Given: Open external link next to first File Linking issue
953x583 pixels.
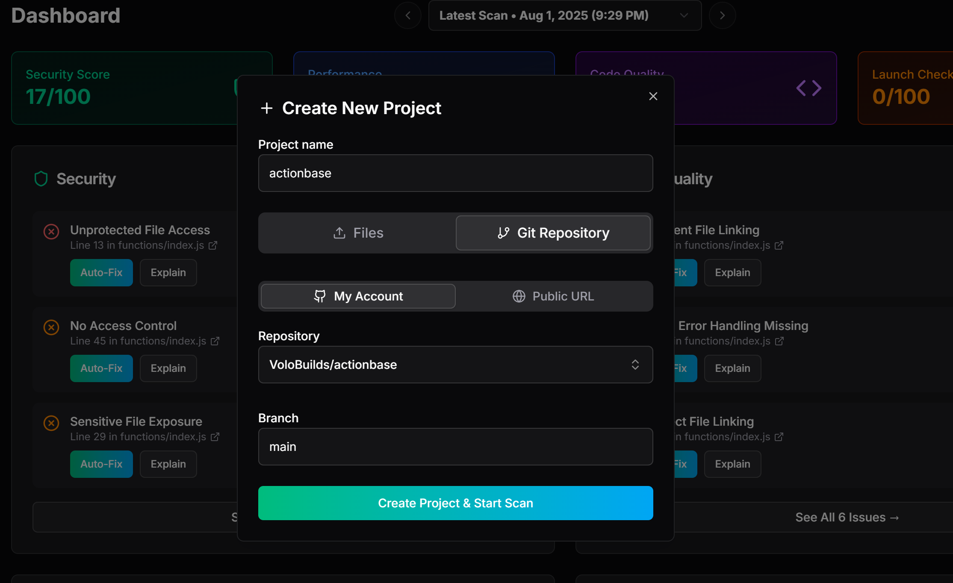Looking at the screenshot, I should click(779, 245).
